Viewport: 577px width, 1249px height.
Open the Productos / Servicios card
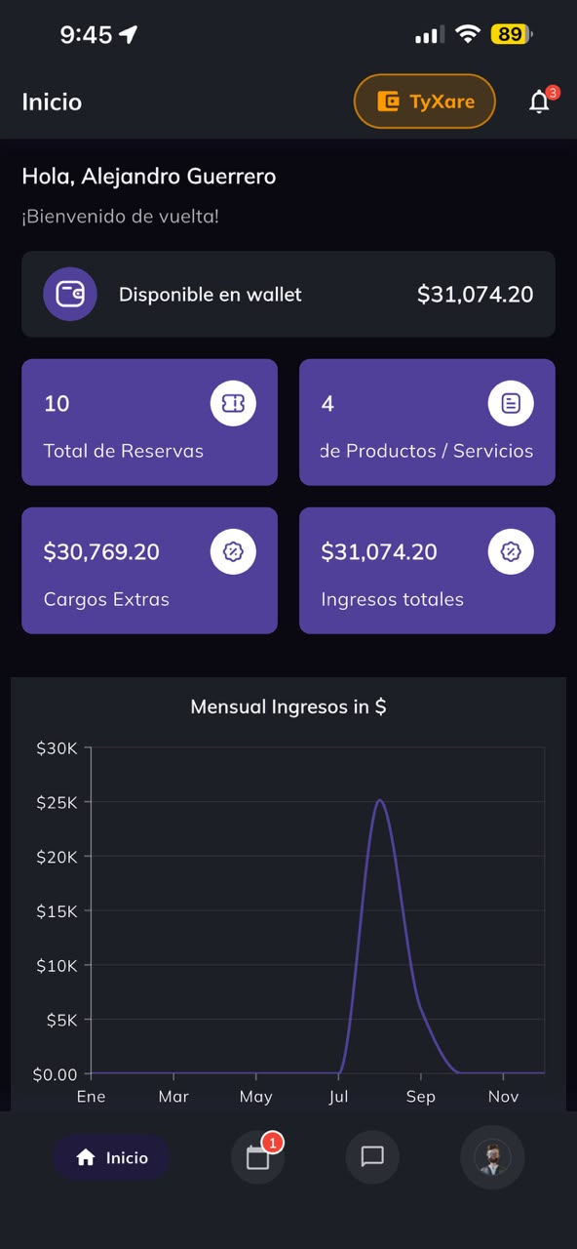pos(427,423)
